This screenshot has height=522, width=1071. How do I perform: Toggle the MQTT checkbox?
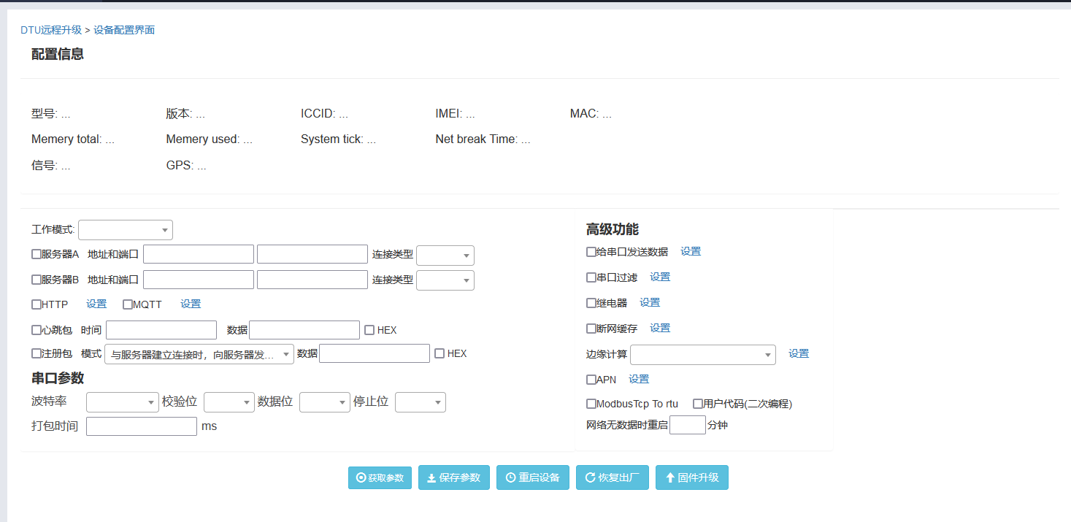[x=128, y=304]
